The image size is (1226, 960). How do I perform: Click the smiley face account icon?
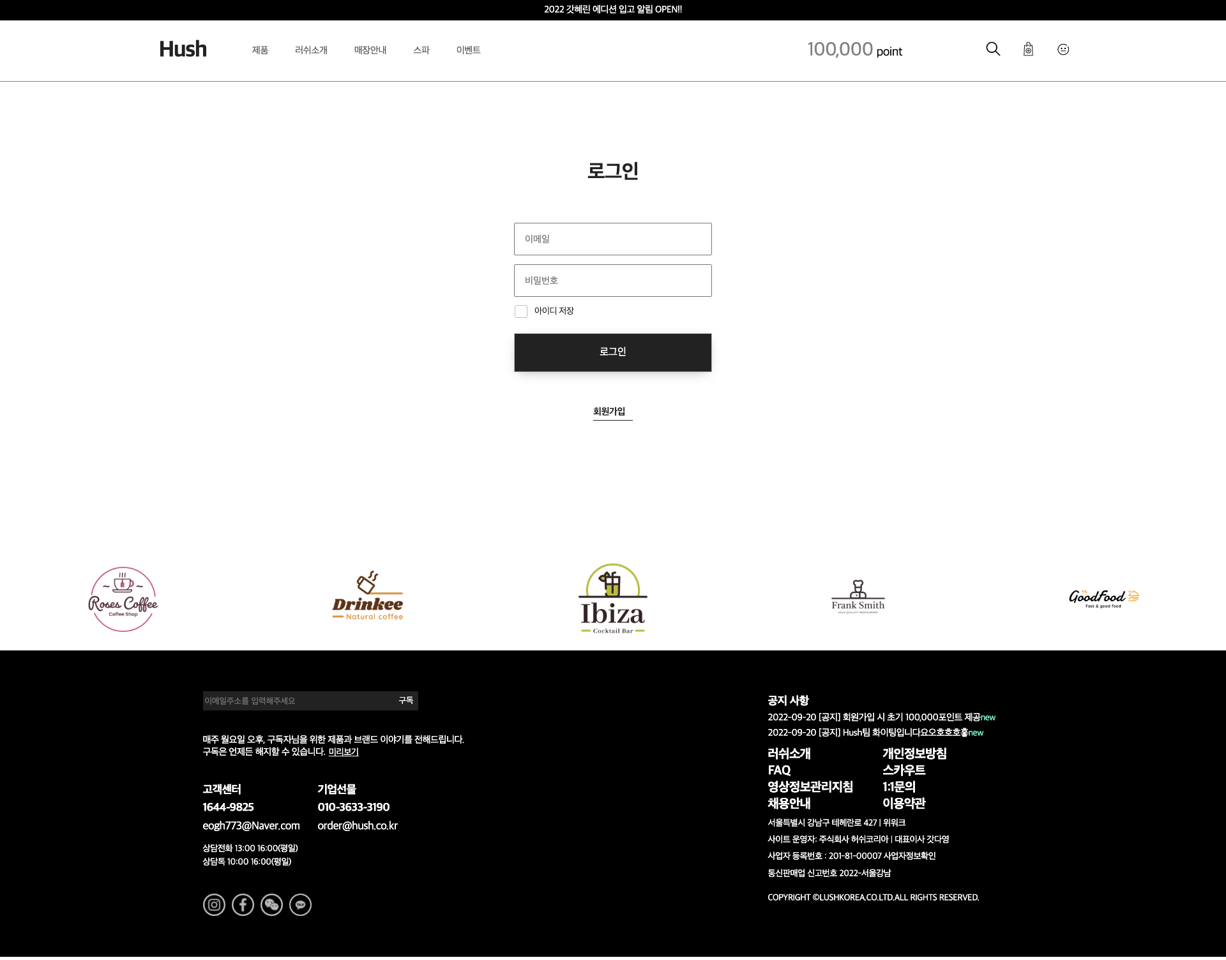(x=1063, y=49)
